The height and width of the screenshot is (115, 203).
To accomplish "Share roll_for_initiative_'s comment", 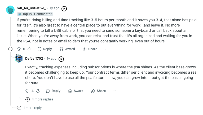I will pyautogui.click(x=90, y=49).
